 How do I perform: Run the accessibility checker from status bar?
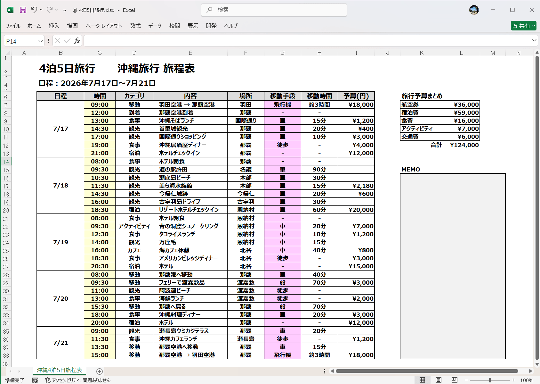pyautogui.click(x=48, y=380)
